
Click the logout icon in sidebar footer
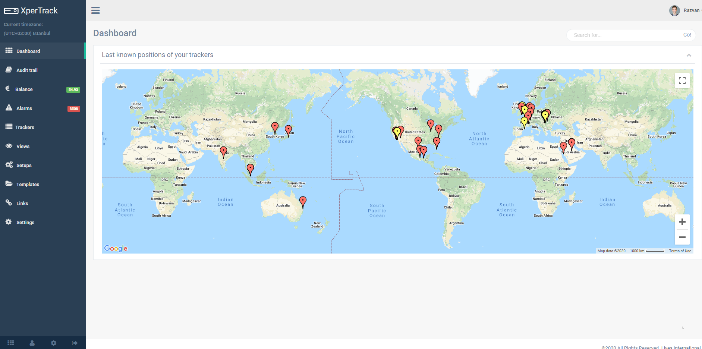click(75, 343)
